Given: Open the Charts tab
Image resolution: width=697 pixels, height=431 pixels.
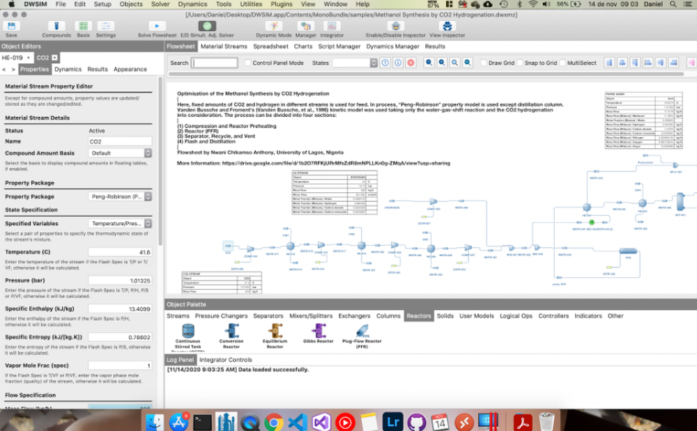Looking at the screenshot, I should [x=303, y=46].
